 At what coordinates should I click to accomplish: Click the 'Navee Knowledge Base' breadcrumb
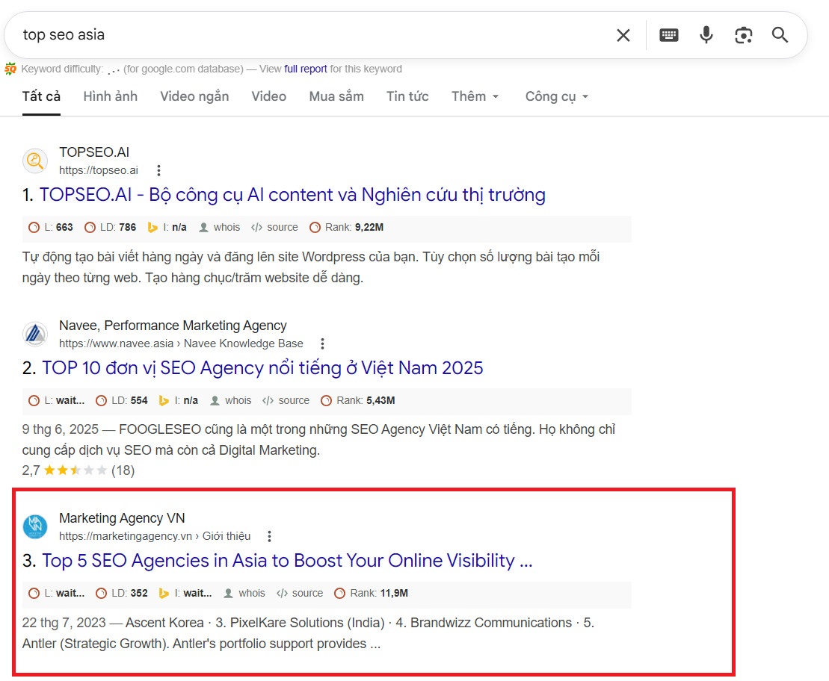pos(243,343)
